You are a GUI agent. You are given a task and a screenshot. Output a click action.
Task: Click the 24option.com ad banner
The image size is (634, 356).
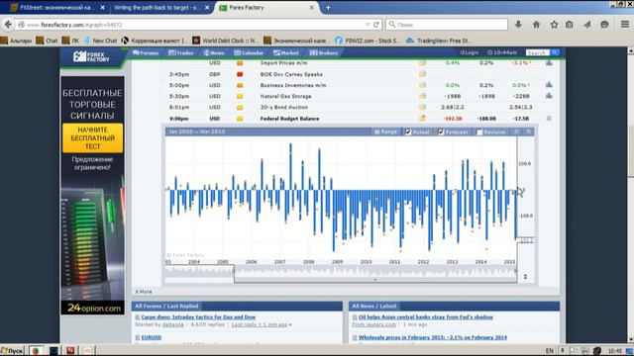[x=92, y=196]
